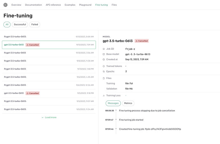Expand list with Load more
The width and height of the screenshot is (220, 144).
coord(49,117)
